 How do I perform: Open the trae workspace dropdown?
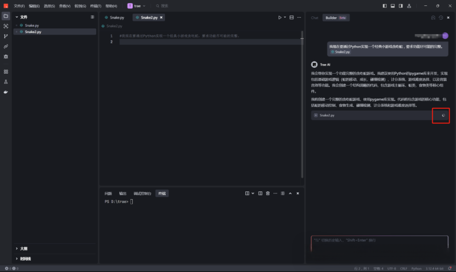[137, 6]
